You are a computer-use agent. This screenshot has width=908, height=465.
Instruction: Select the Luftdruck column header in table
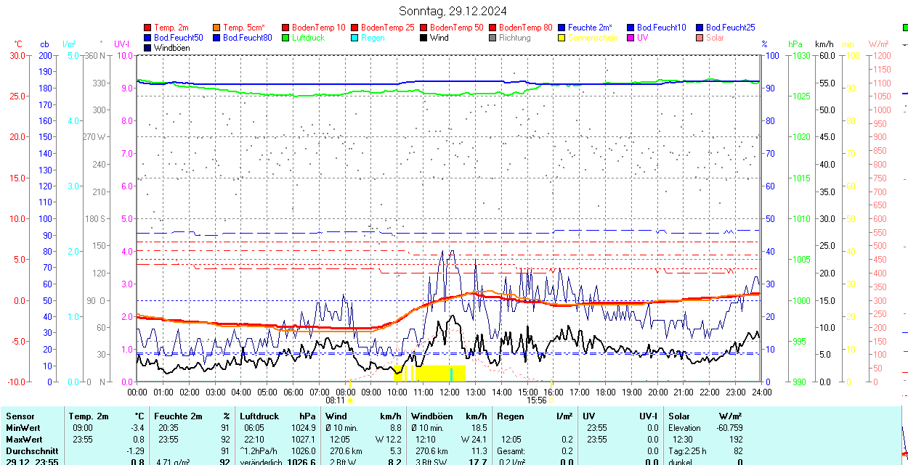coord(256,416)
